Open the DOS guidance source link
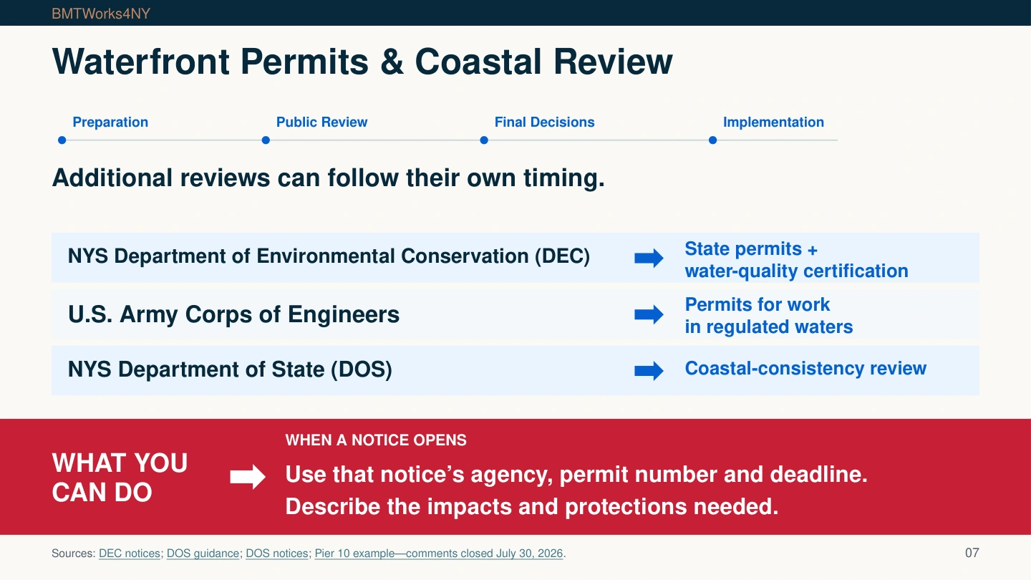This screenshot has width=1031, height=580. point(203,554)
